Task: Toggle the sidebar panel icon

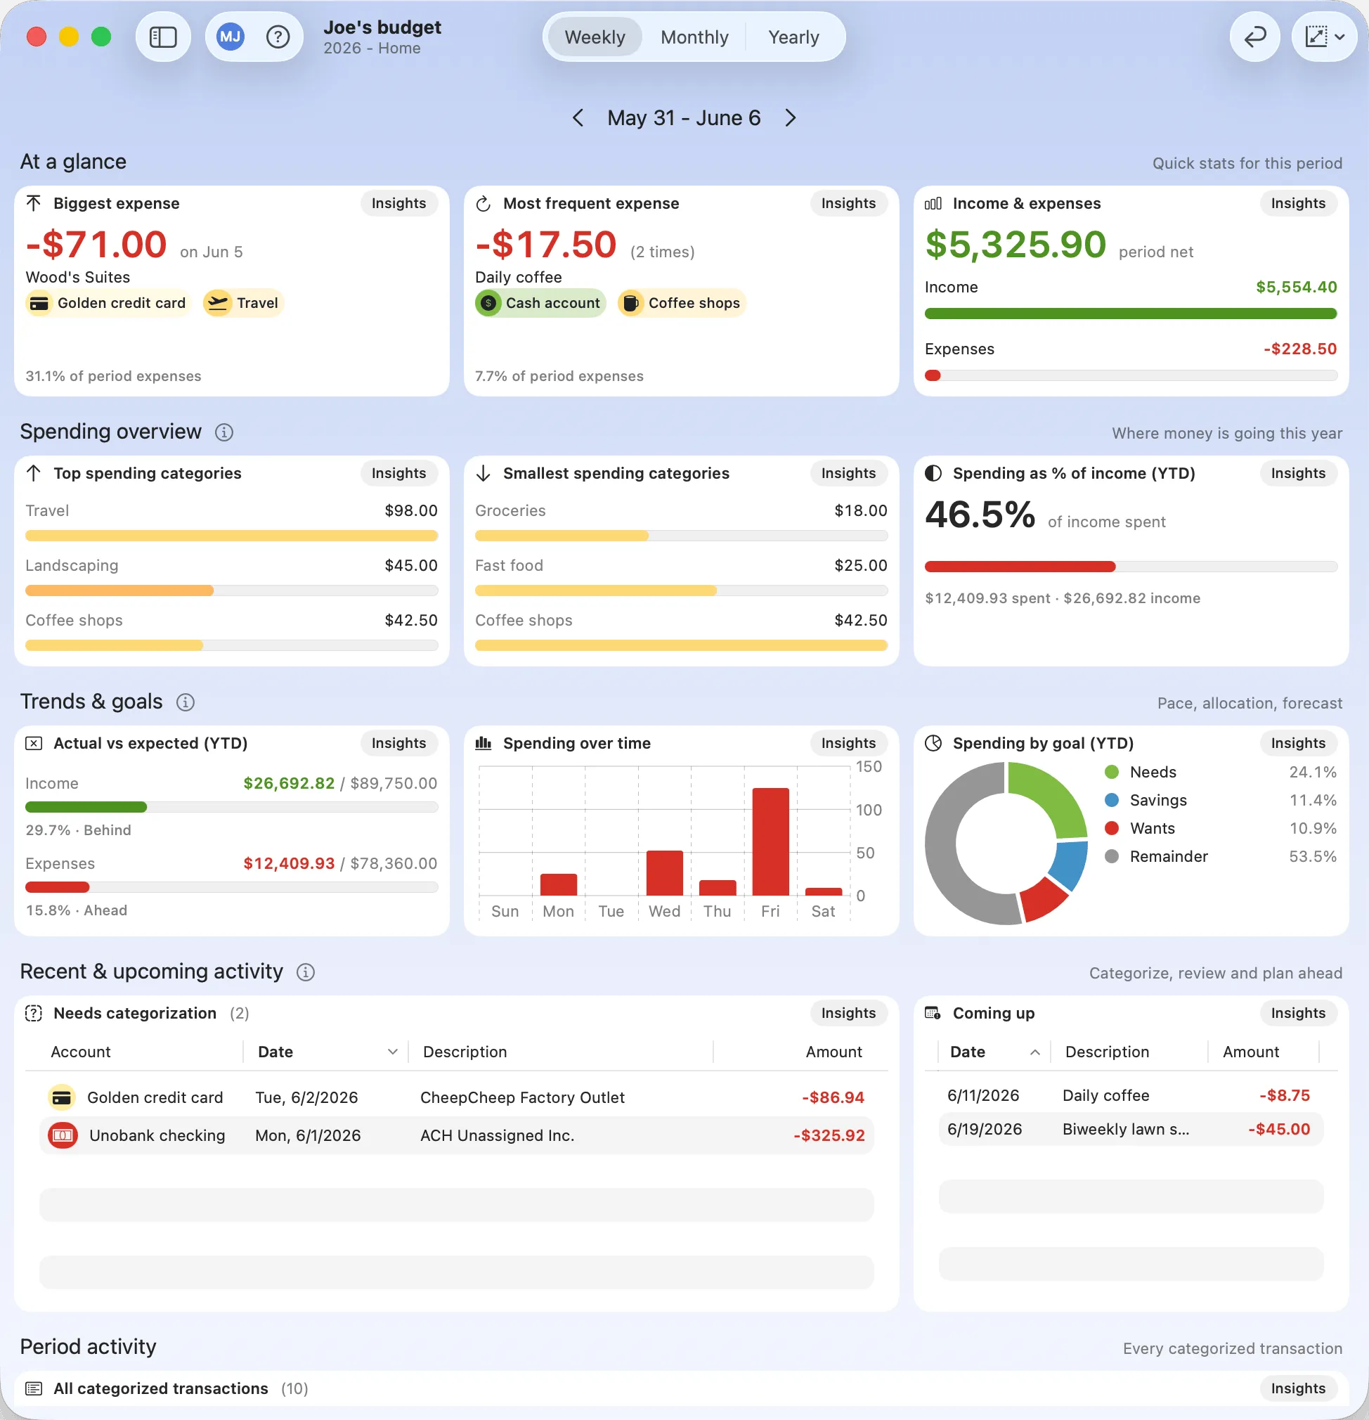Action: click(x=163, y=37)
